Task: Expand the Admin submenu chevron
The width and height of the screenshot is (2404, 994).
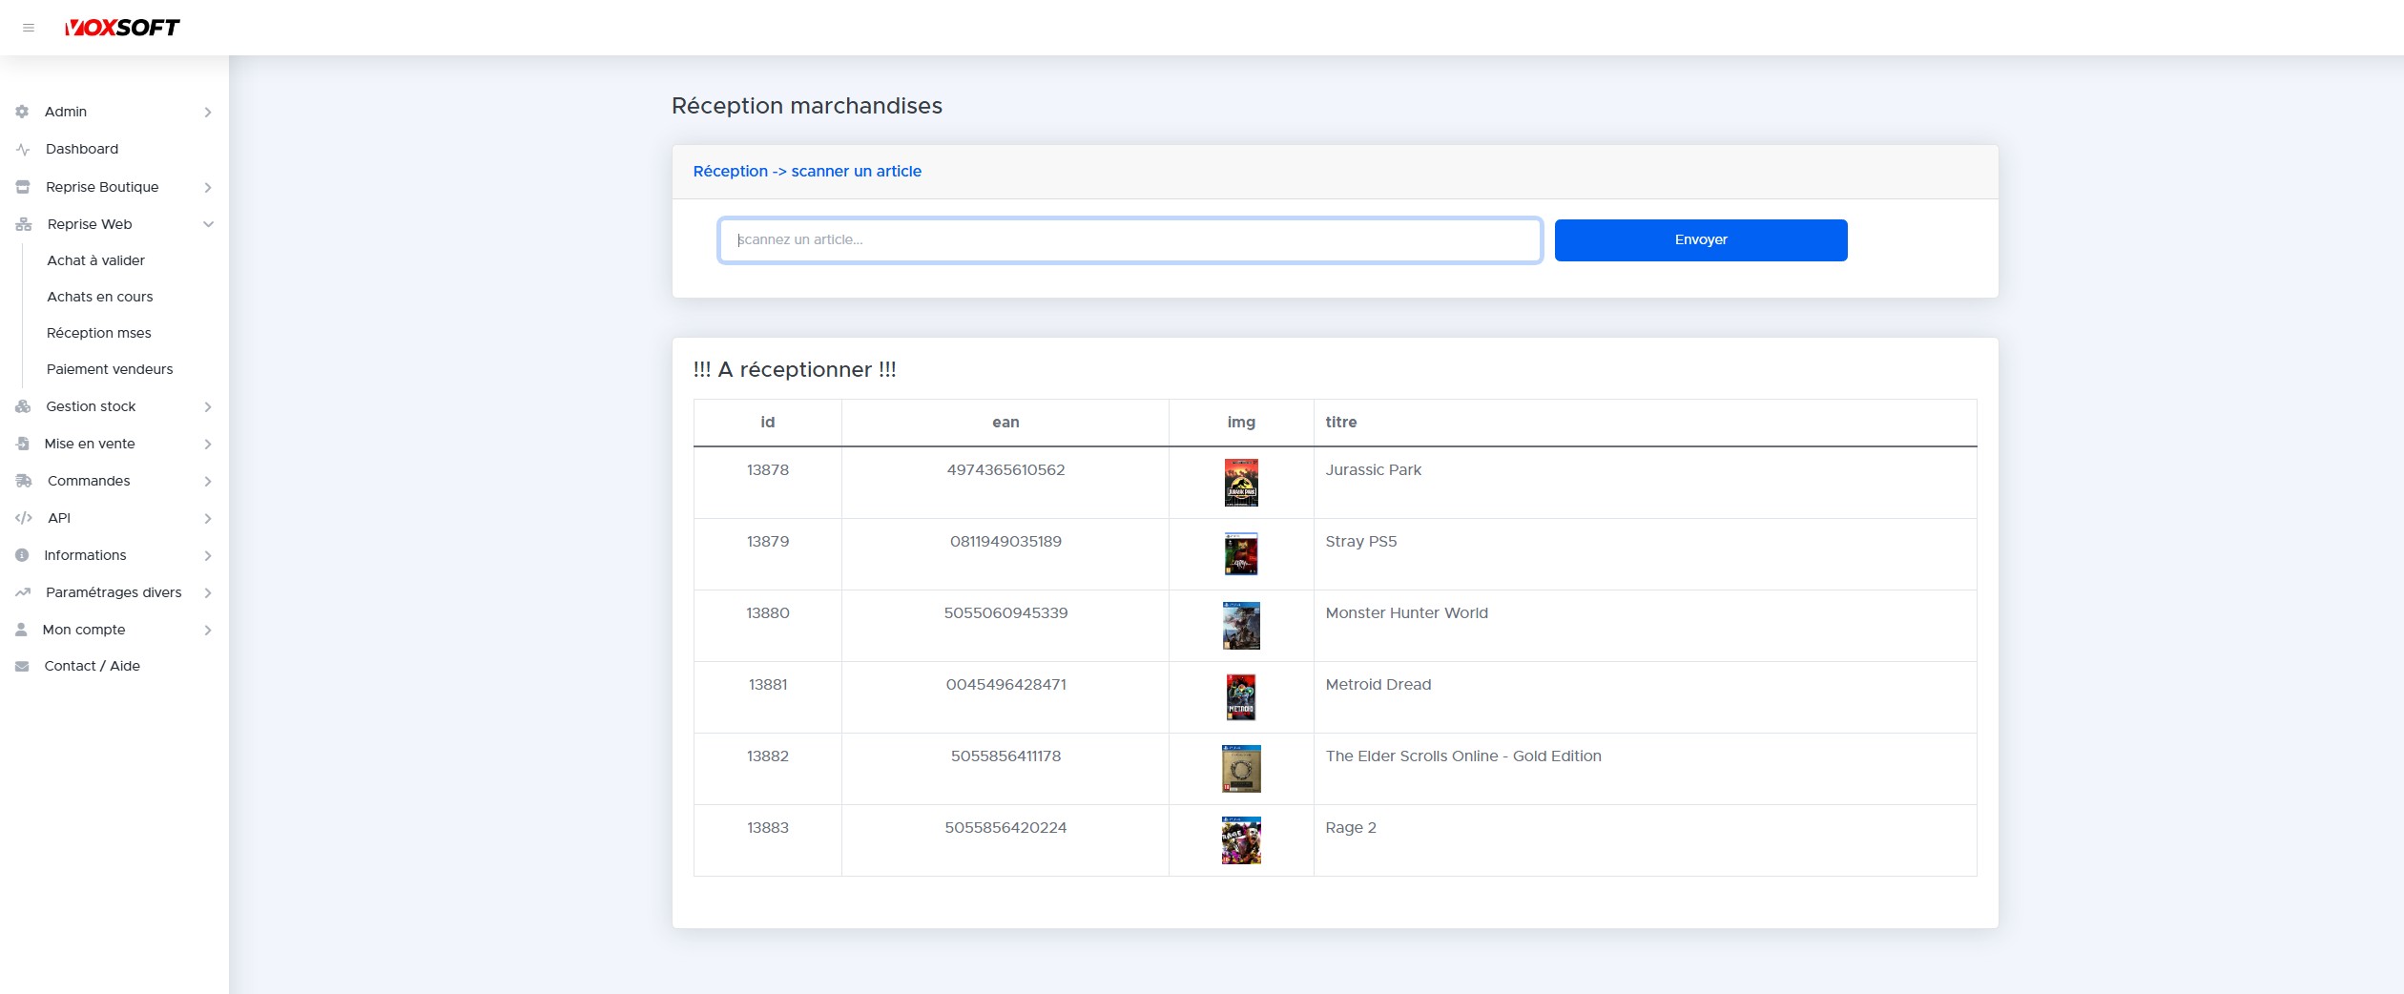Action: 208,113
